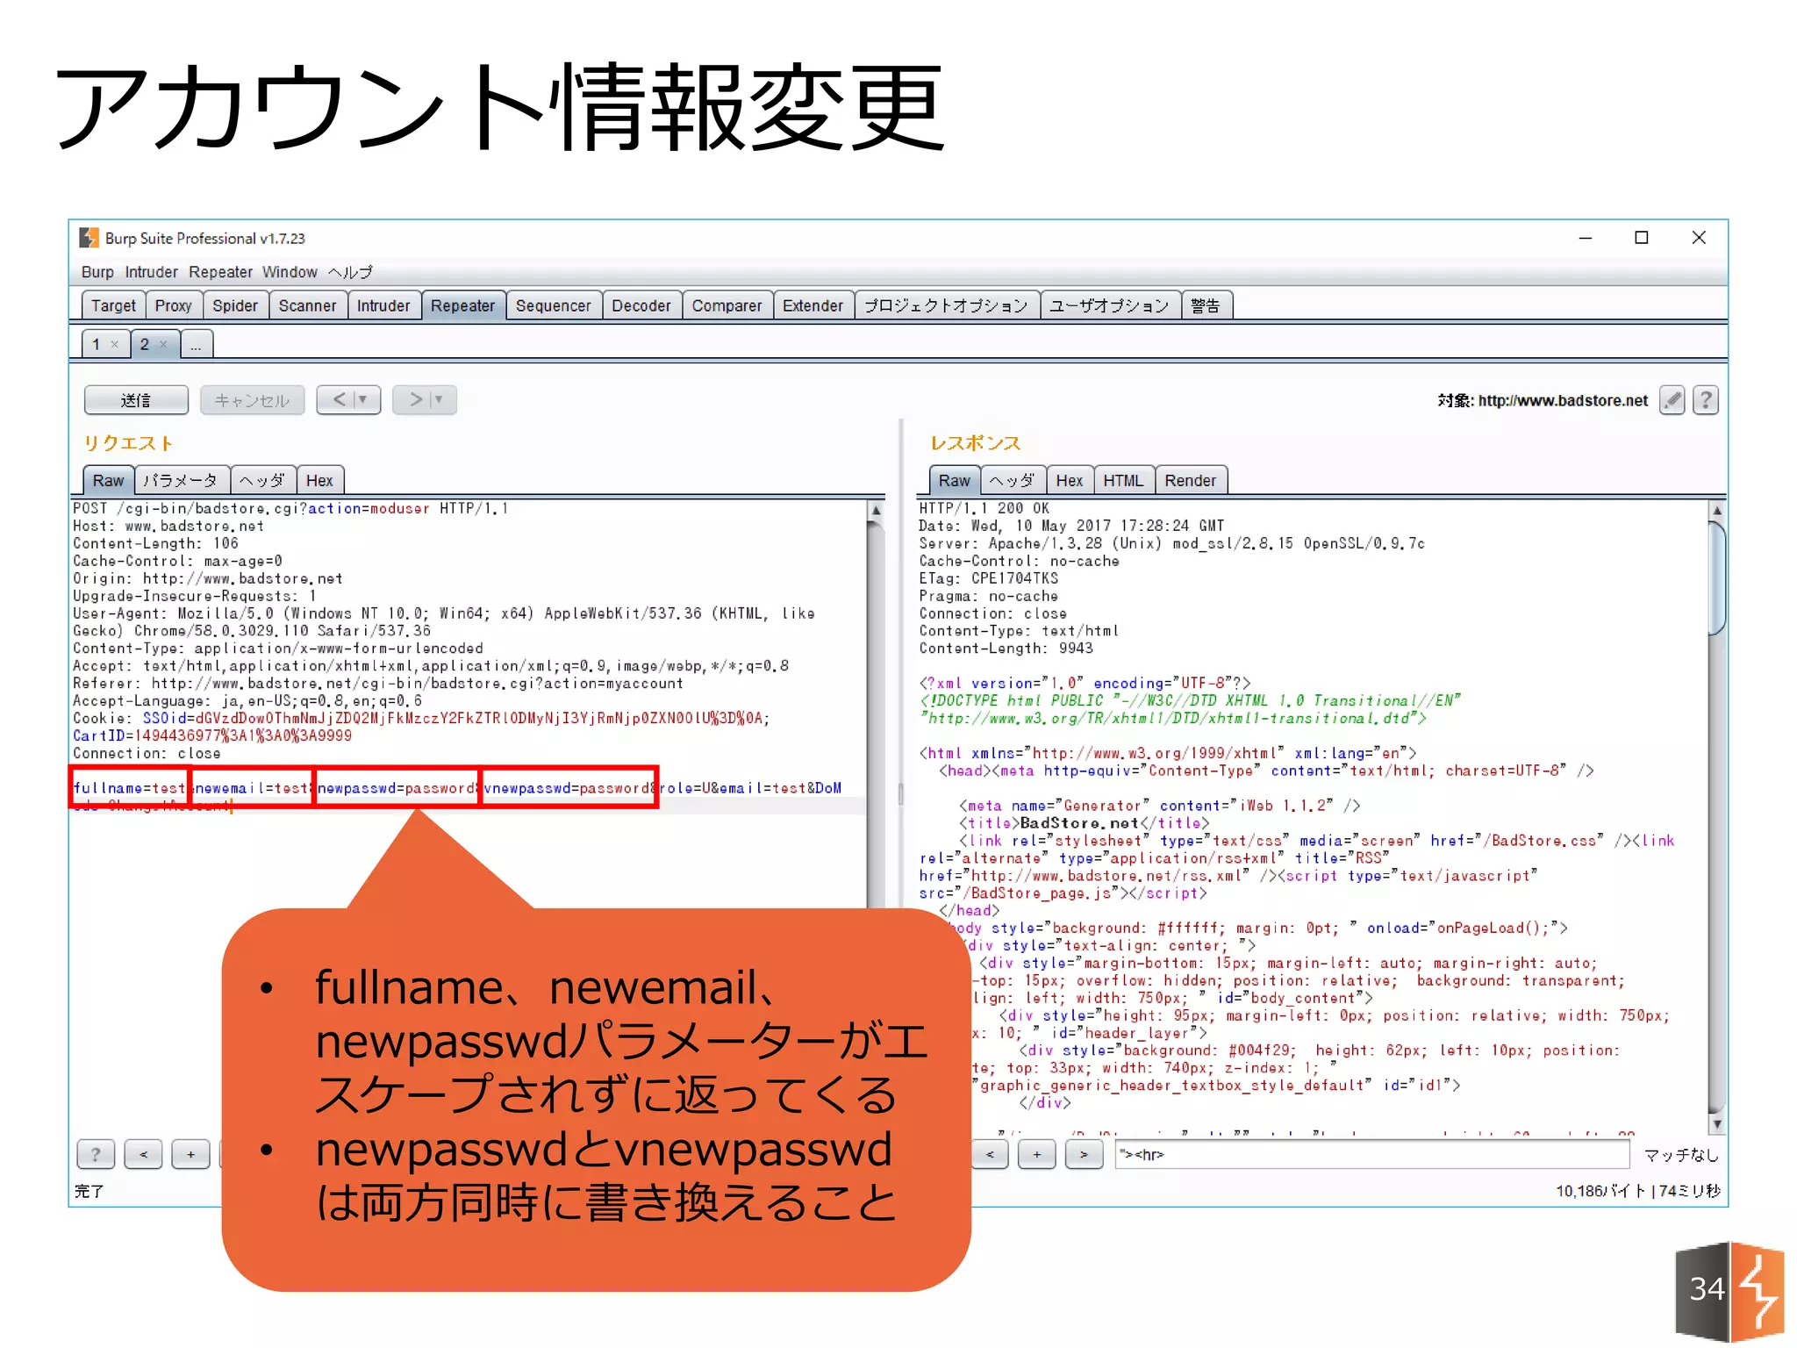
Task: Click response pane scrollbar thumb
Action: 1717,577
